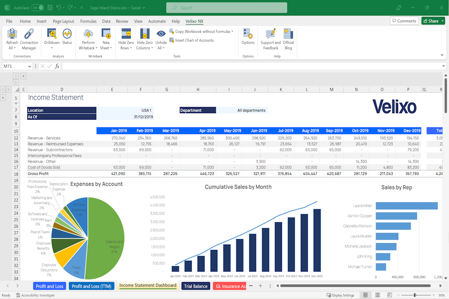Switch to the Formulas tab
The image size is (449, 299).
tap(88, 21)
